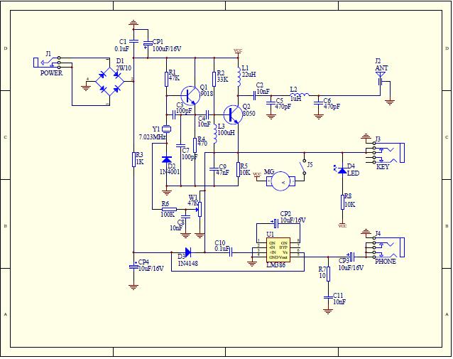Image resolution: width=453 pixels, height=359 pixels.
Task: Toggle the J5 switch symbol
Action: (x=303, y=167)
